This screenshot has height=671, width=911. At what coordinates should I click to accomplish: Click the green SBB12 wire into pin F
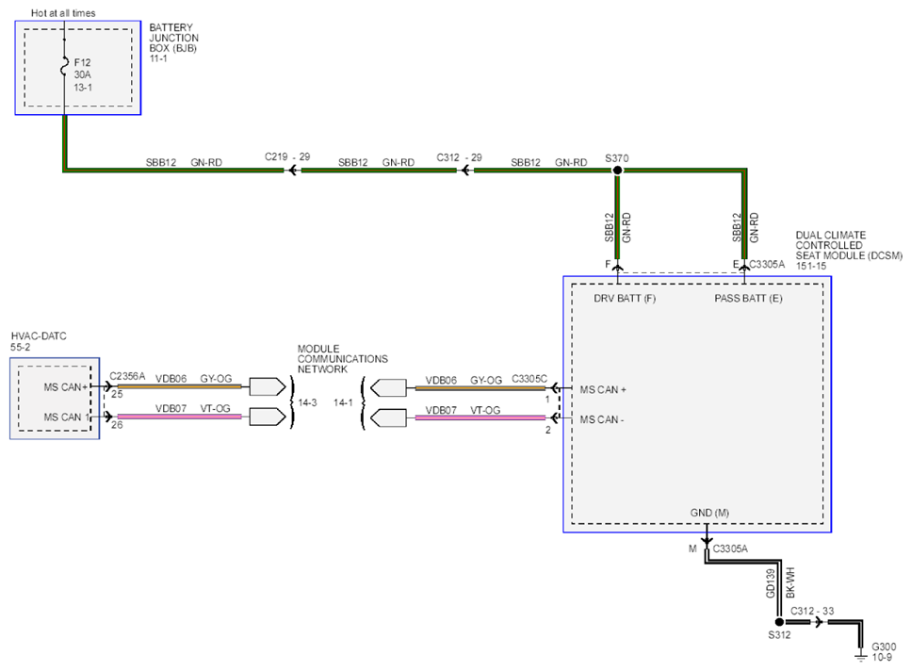pos(618,217)
